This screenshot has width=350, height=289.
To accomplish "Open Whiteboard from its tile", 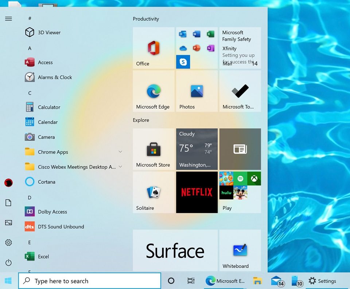I will click(240, 250).
